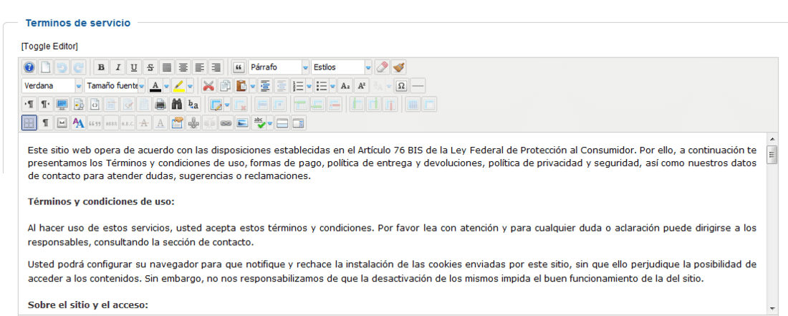Click the increase indent icon
This screenshot has height=316, width=788.
click(x=265, y=86)
